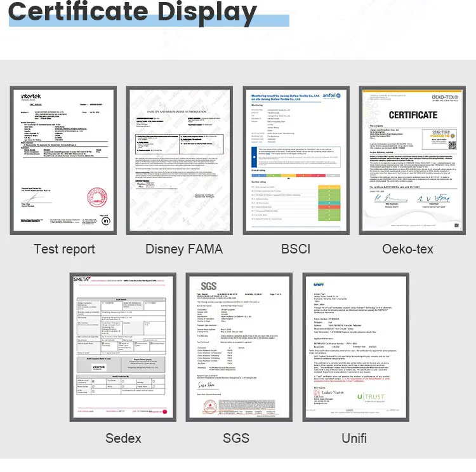Select the 'Sedex' caption text
This screenshot has width=476, height=472.
click(x=123, y=438)
